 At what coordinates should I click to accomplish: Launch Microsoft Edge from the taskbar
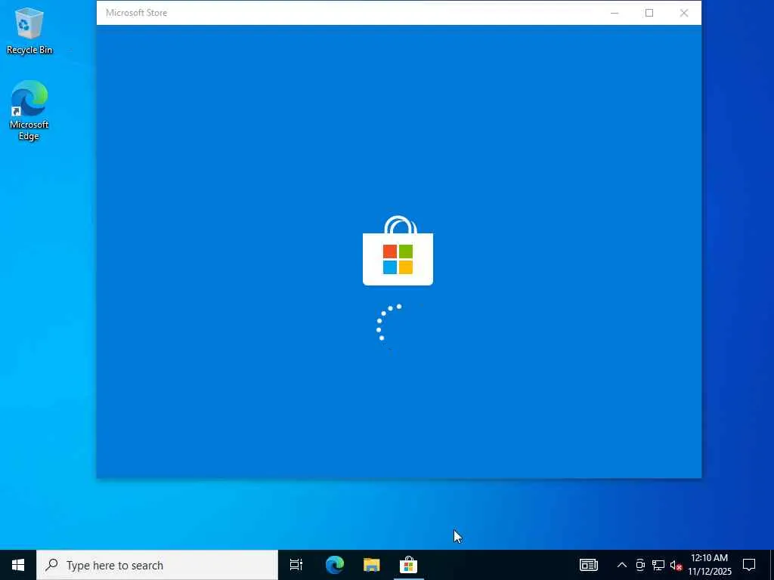click(x=335, y=565)
